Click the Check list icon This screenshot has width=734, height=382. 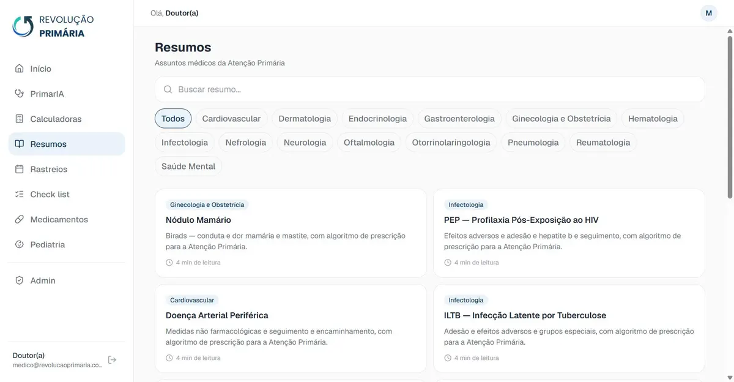(19, 194)
